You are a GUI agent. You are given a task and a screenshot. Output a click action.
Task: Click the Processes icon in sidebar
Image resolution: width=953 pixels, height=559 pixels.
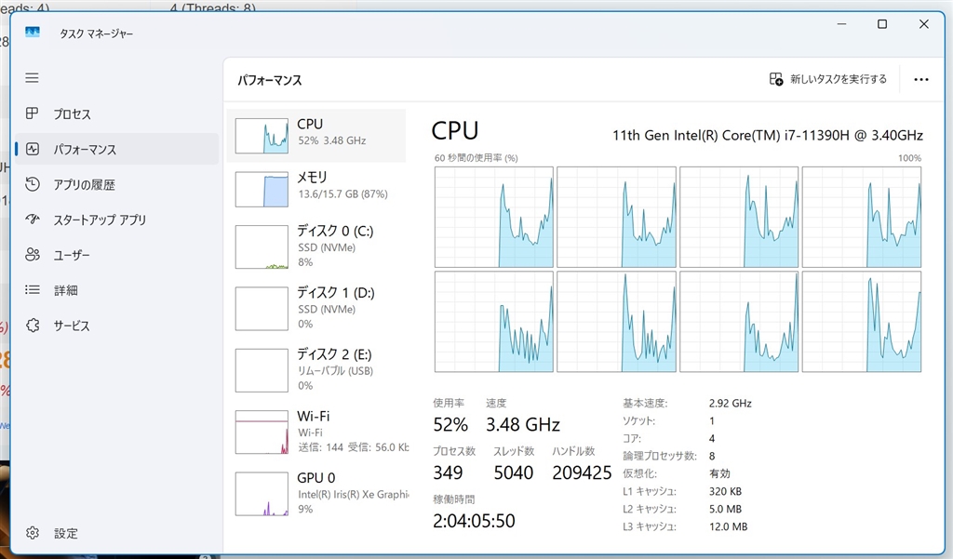(33, 113)
